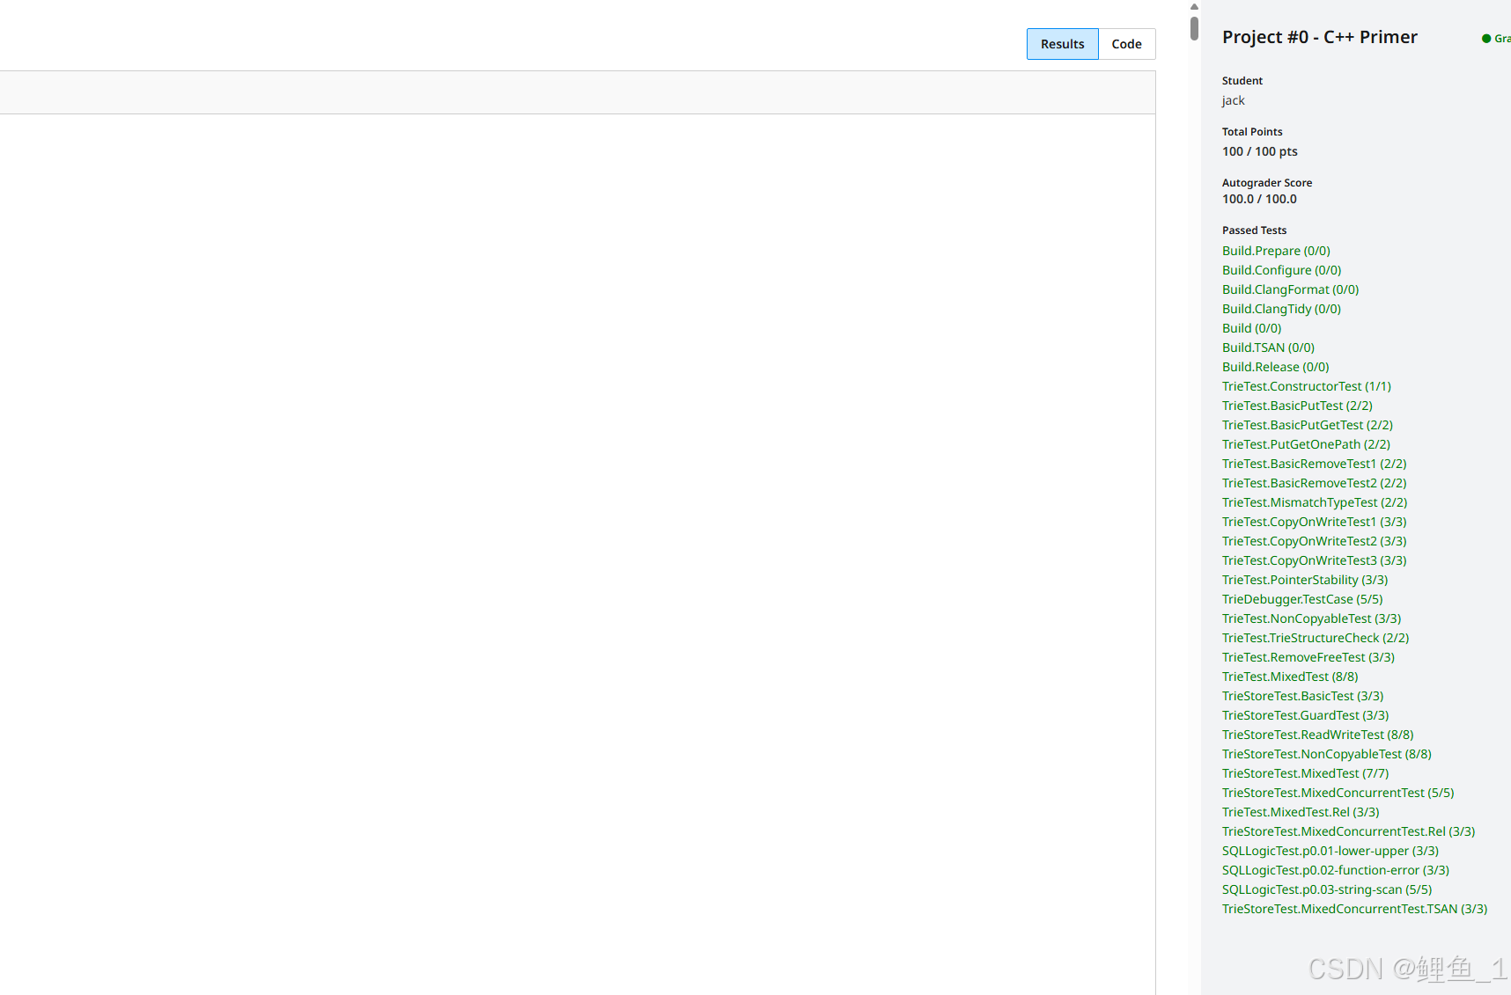Click the scrollbar up arrow
Screen dimensions: 1511x995
click(1194, 6)
